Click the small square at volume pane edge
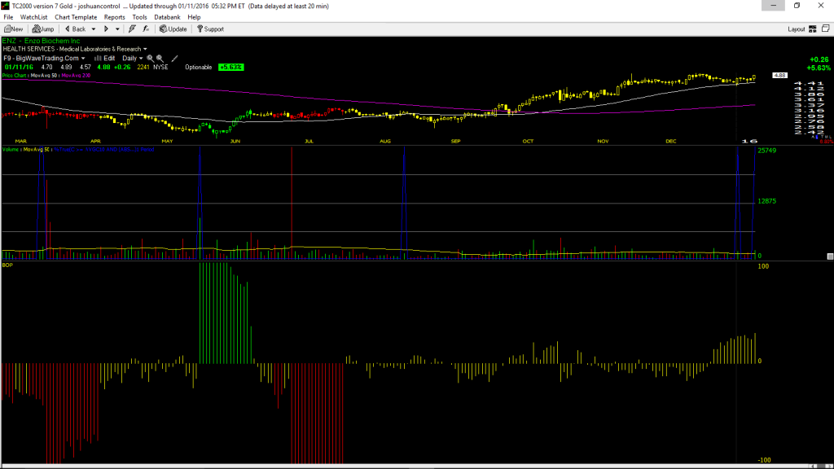Image resolution: width=834 pixels, height=469 pixels. coord(830,256)
